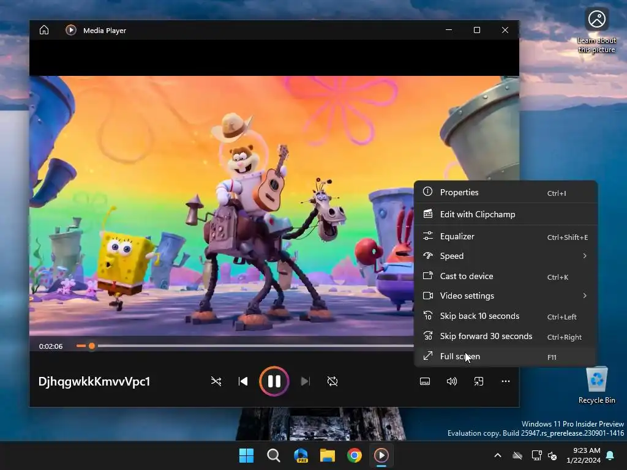Open the Windows Start menu
This screenshot has width=627, height=470.
coord(246,455)
